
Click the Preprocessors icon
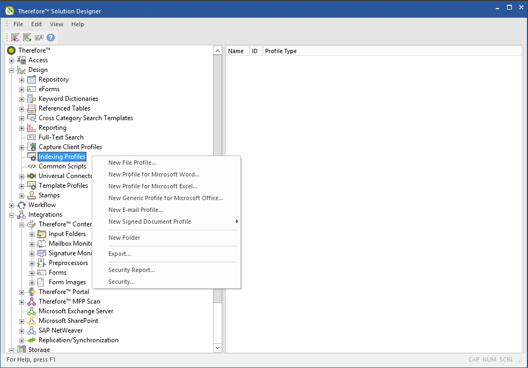coord(42,263)
